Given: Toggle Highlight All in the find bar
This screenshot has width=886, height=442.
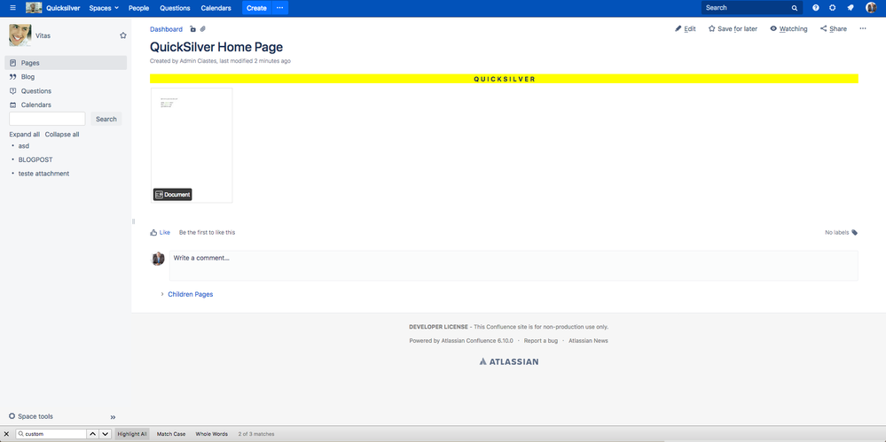Looking at the screenshot, I should coord(132,434).
